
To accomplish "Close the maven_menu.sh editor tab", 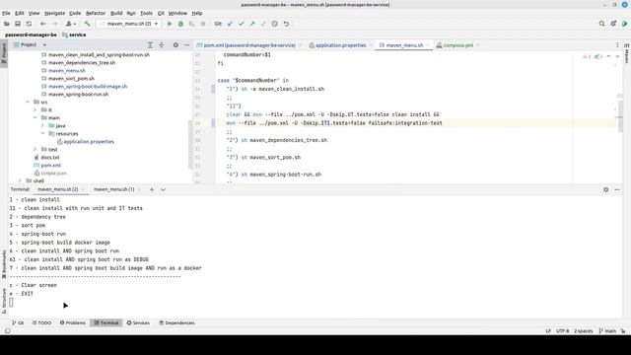I will (428, 45).
